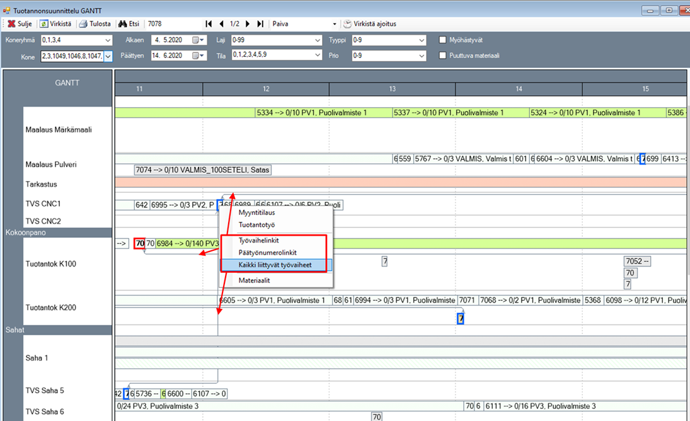Select the 6995 --> 0/3 PV2 task bar
690x421 pixels.
pos(183,205)
